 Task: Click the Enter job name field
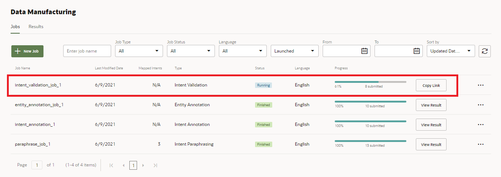tap(87, 51)
